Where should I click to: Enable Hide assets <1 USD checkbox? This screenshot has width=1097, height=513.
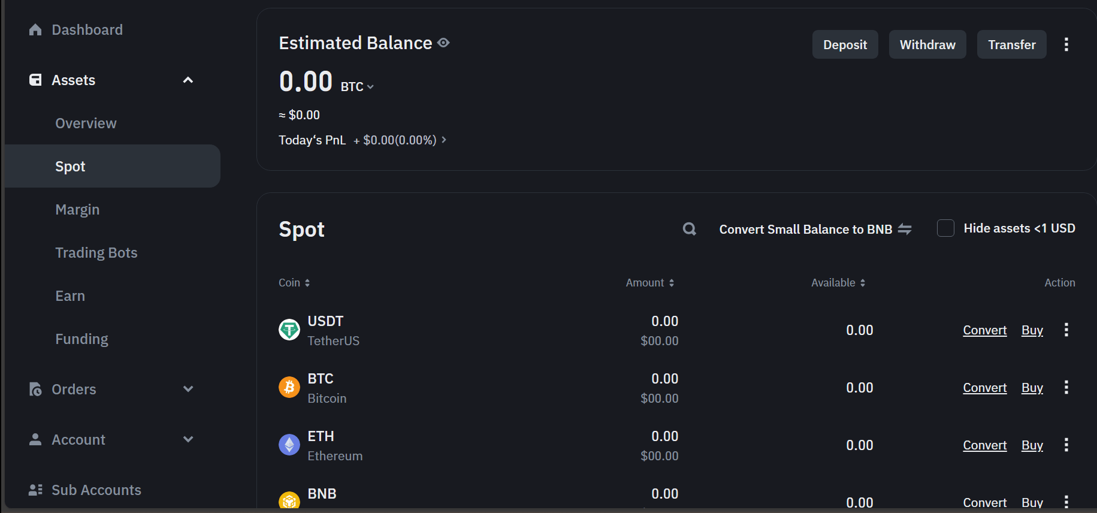(945, 228)
